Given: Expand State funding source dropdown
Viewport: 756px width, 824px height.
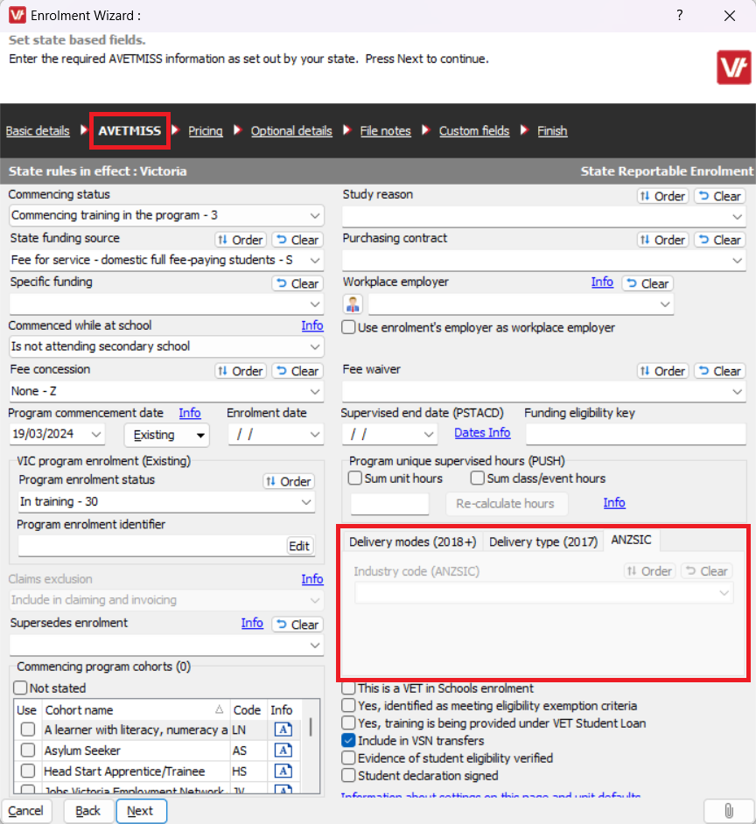Looking at the screenshot, I should [314, 260].
